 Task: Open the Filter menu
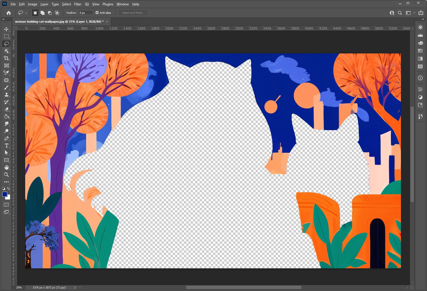tap(78, 4)
